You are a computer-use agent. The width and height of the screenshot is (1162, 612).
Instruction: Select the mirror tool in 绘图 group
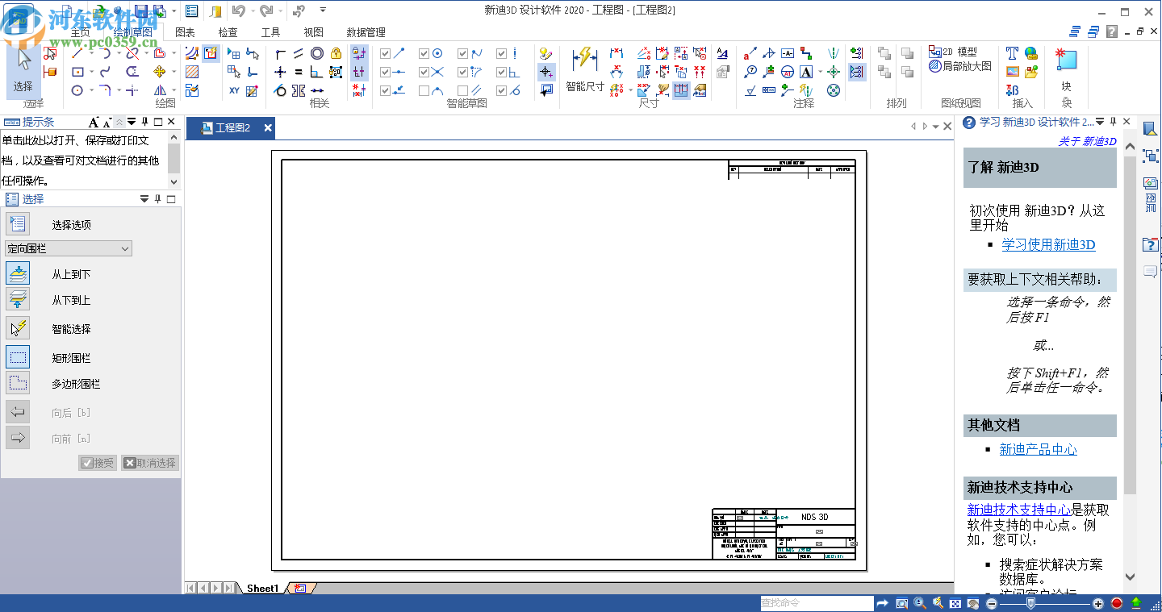click(x=160, y=90)
